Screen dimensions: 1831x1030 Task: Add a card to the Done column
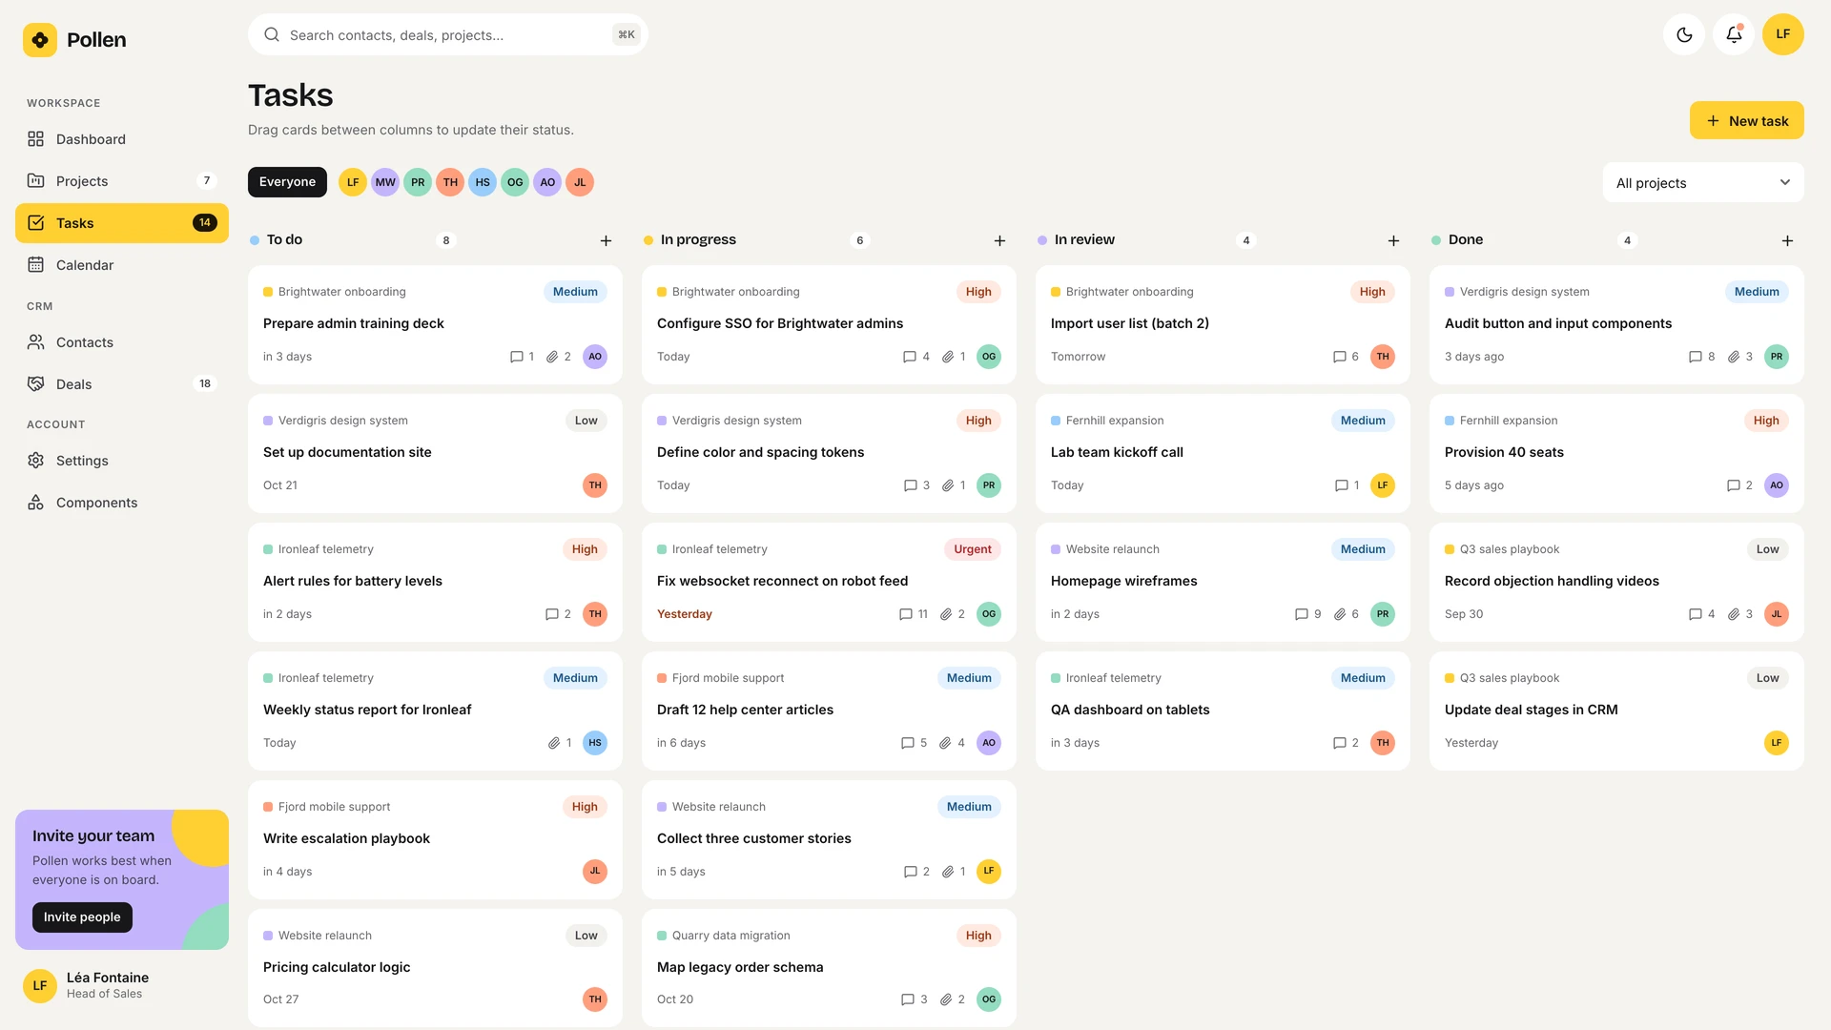tap(1787, 241)
